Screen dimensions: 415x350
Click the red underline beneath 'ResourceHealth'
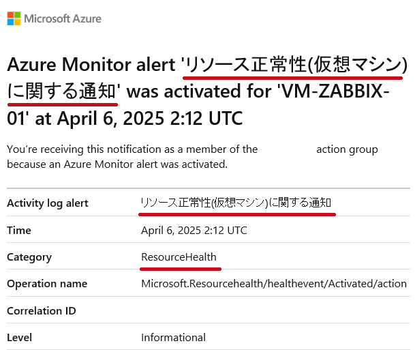[x=181, y=269]
